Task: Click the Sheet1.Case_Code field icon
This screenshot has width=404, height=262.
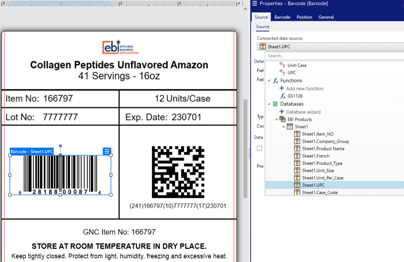Action: point(297,192)
